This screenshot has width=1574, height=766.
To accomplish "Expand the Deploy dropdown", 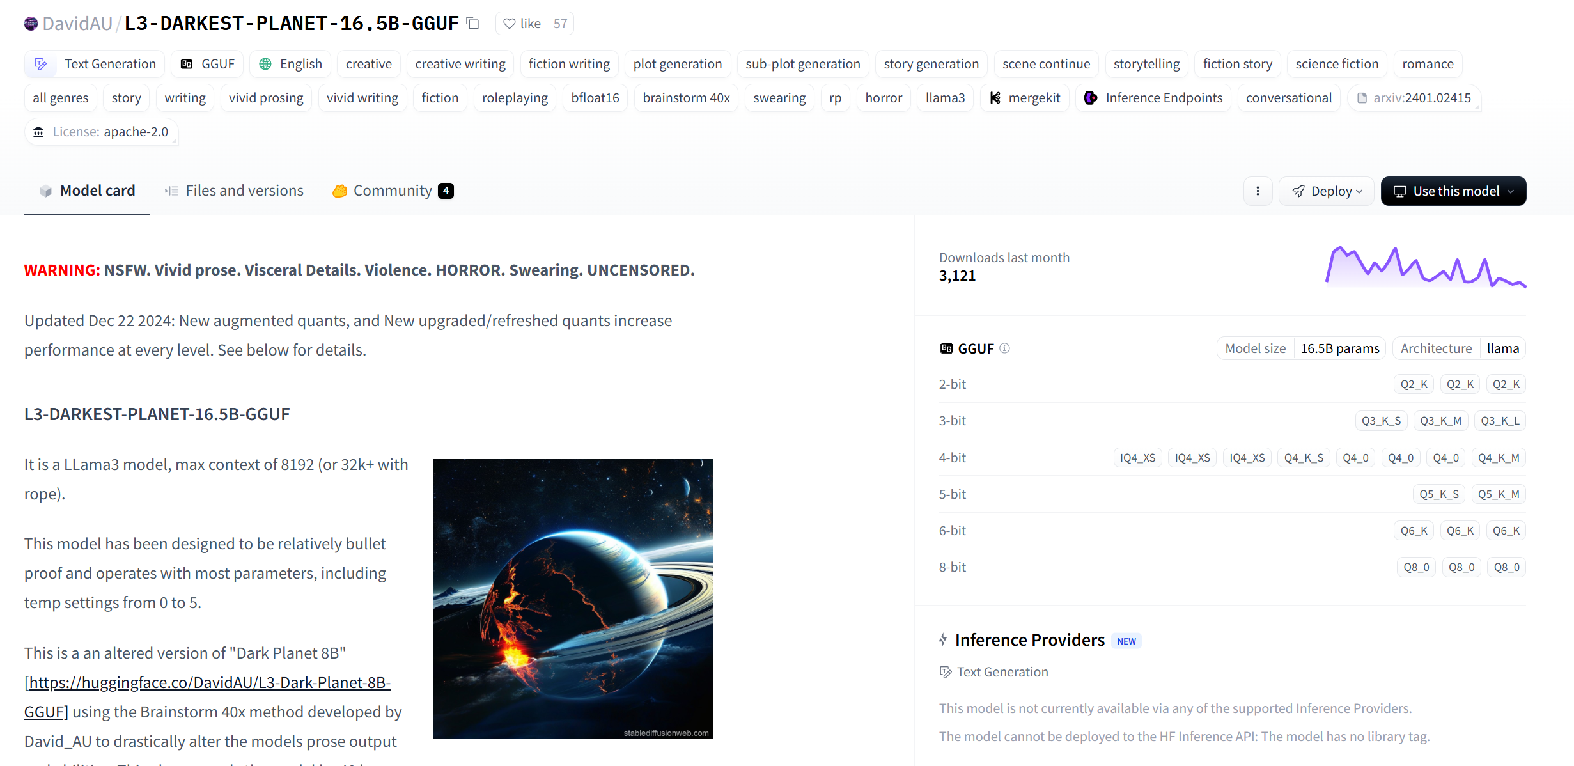I will coord(1327,191).
